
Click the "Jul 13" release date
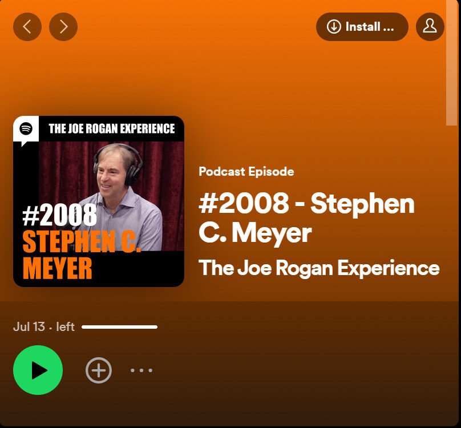29,327
